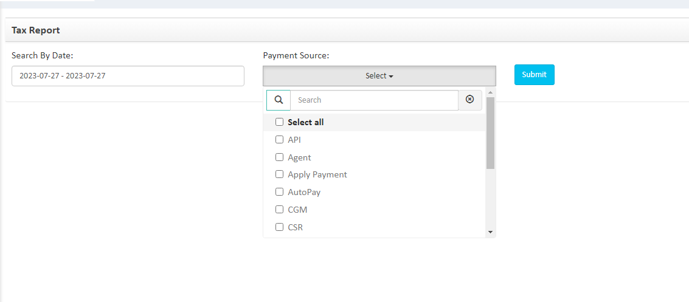Click the caret arrow beside Select
689x302 pixels.
coord(391,77)
